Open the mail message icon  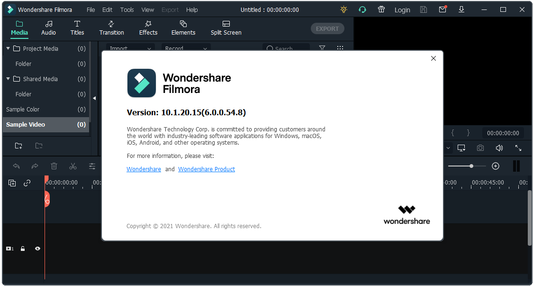[x=443, y=9]
